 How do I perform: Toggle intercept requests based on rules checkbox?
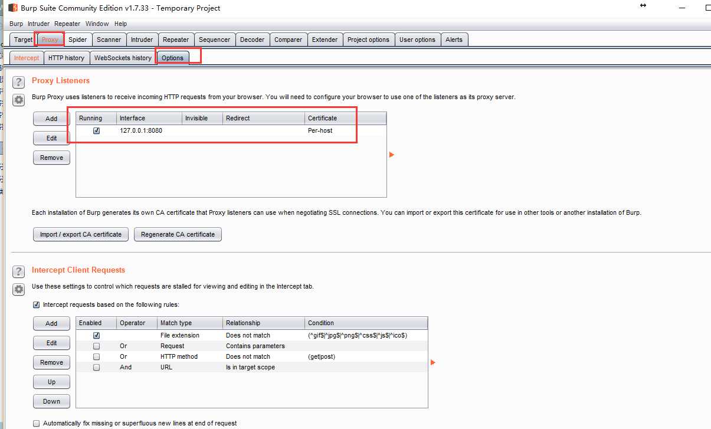point(37,305)
